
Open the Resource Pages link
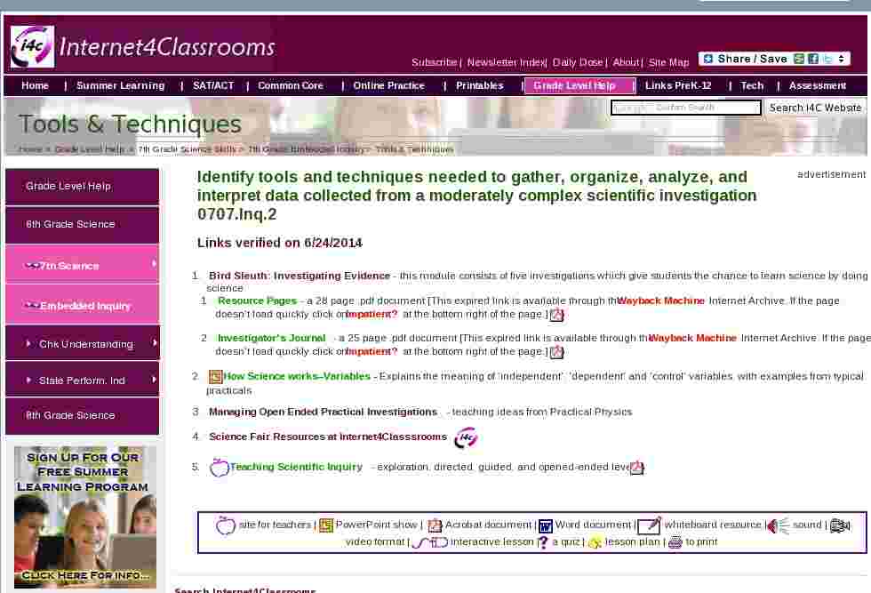tap(257, 301)
